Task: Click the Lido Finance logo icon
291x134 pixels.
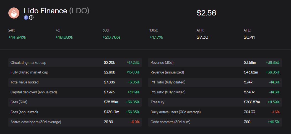Action: point(14,13)
